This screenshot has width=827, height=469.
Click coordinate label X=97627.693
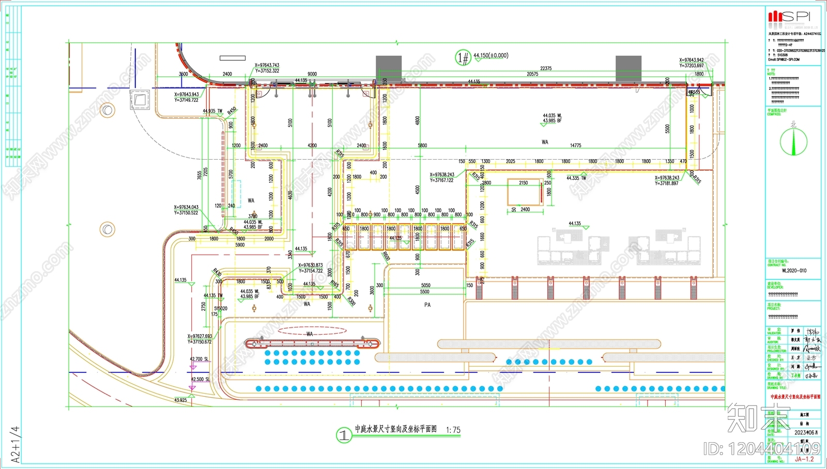(200, 336)
